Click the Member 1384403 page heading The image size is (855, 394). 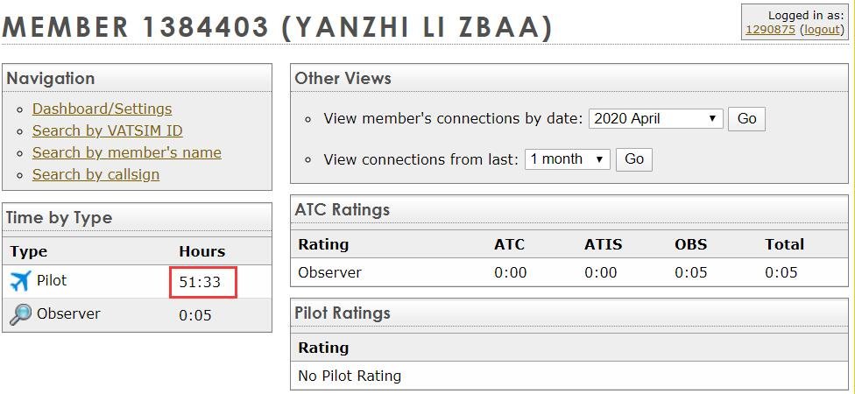[278, 27]
